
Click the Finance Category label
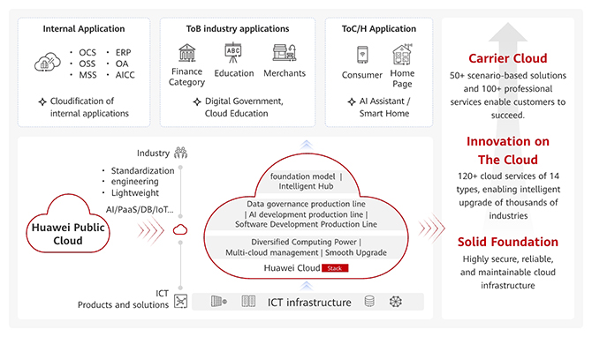[x=187, y=77]
